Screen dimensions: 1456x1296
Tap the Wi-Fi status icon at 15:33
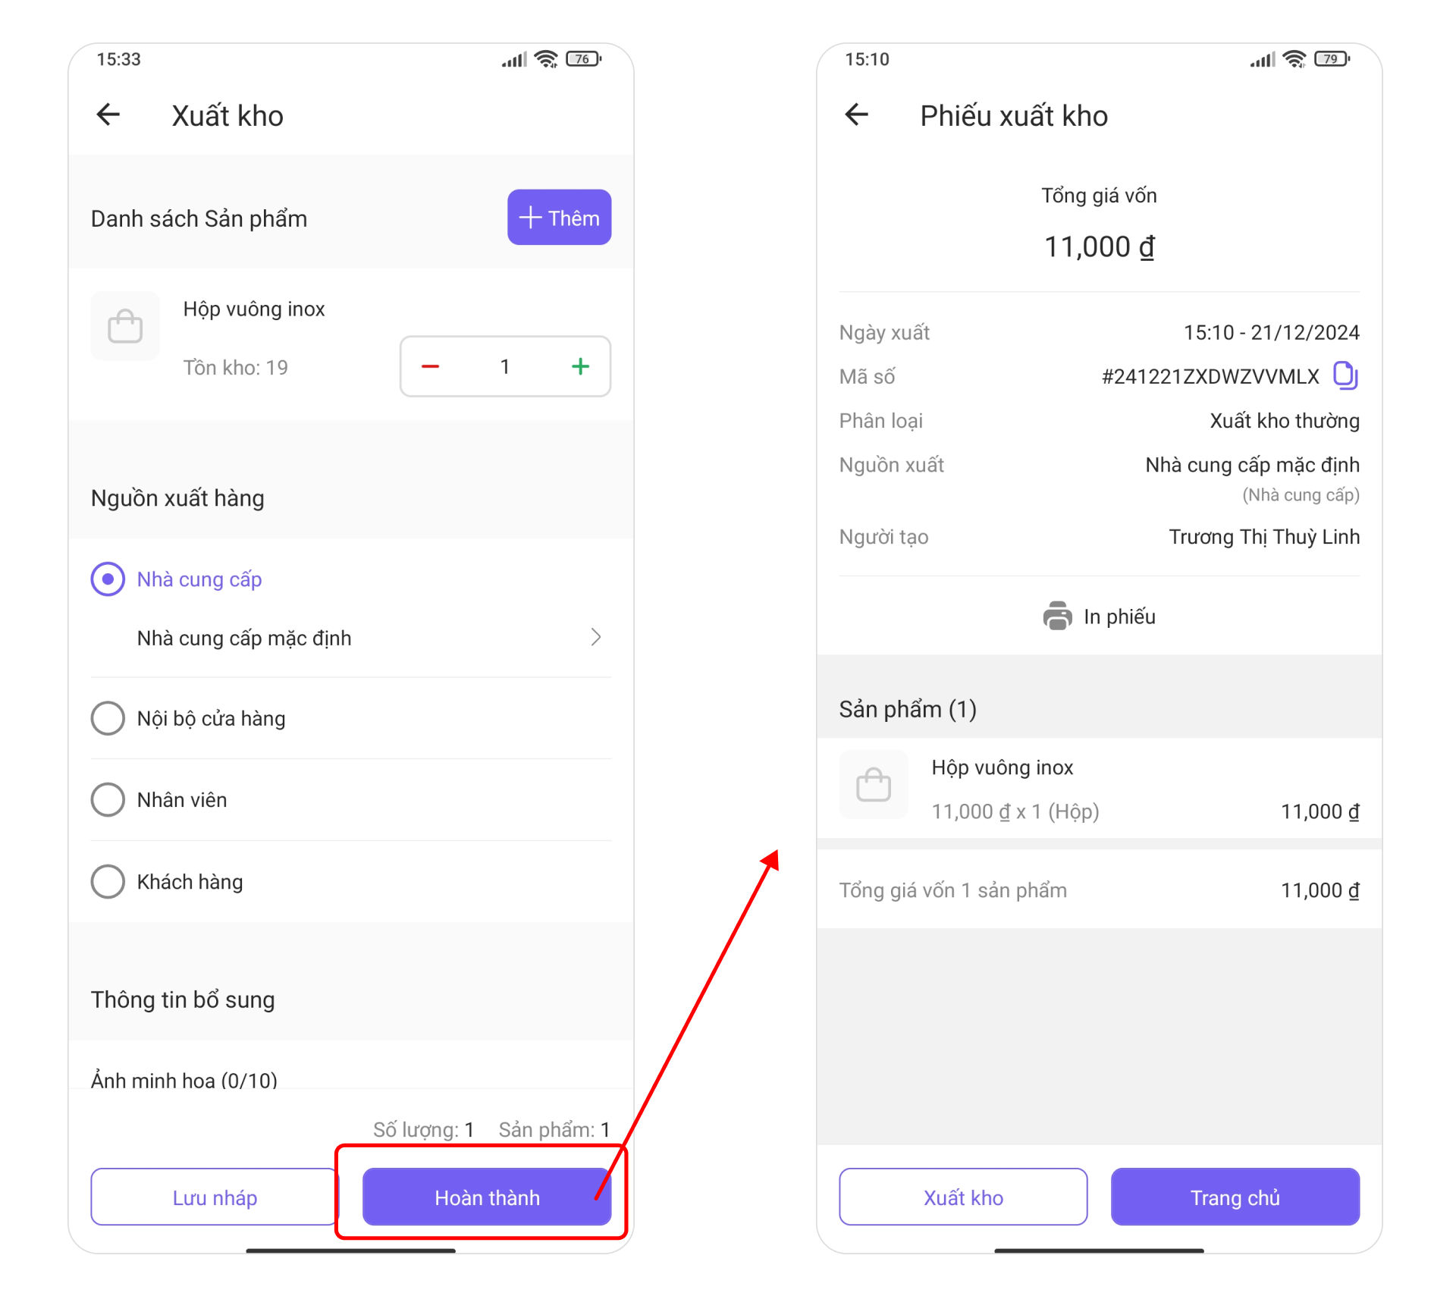[x=546, y=59]
